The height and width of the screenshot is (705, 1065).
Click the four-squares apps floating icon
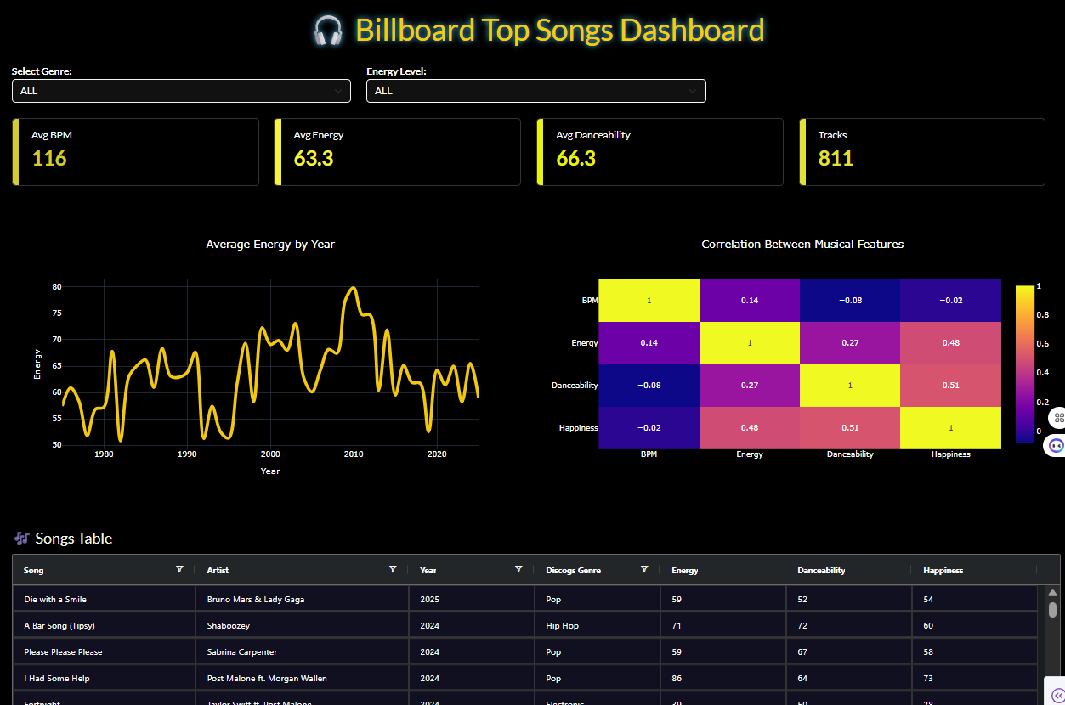[1057, 417]
